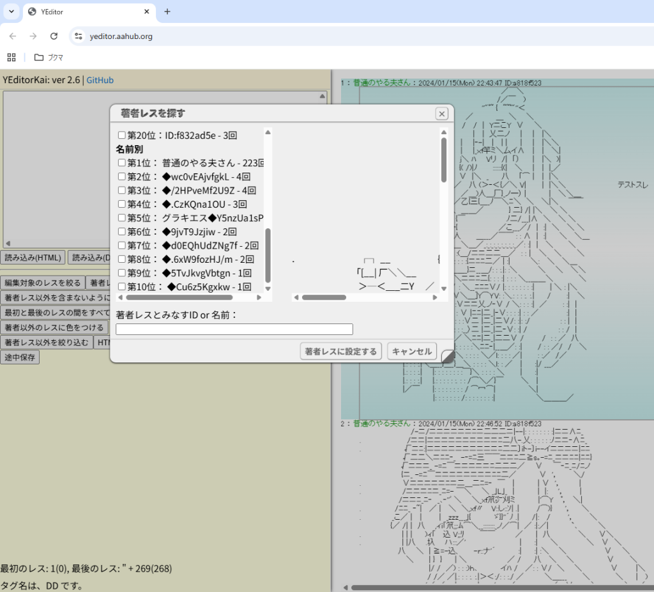This screenshot has width=654, height=592.
Task: Click the list scroll-down arrow in name list
Action: coord(268,289)
